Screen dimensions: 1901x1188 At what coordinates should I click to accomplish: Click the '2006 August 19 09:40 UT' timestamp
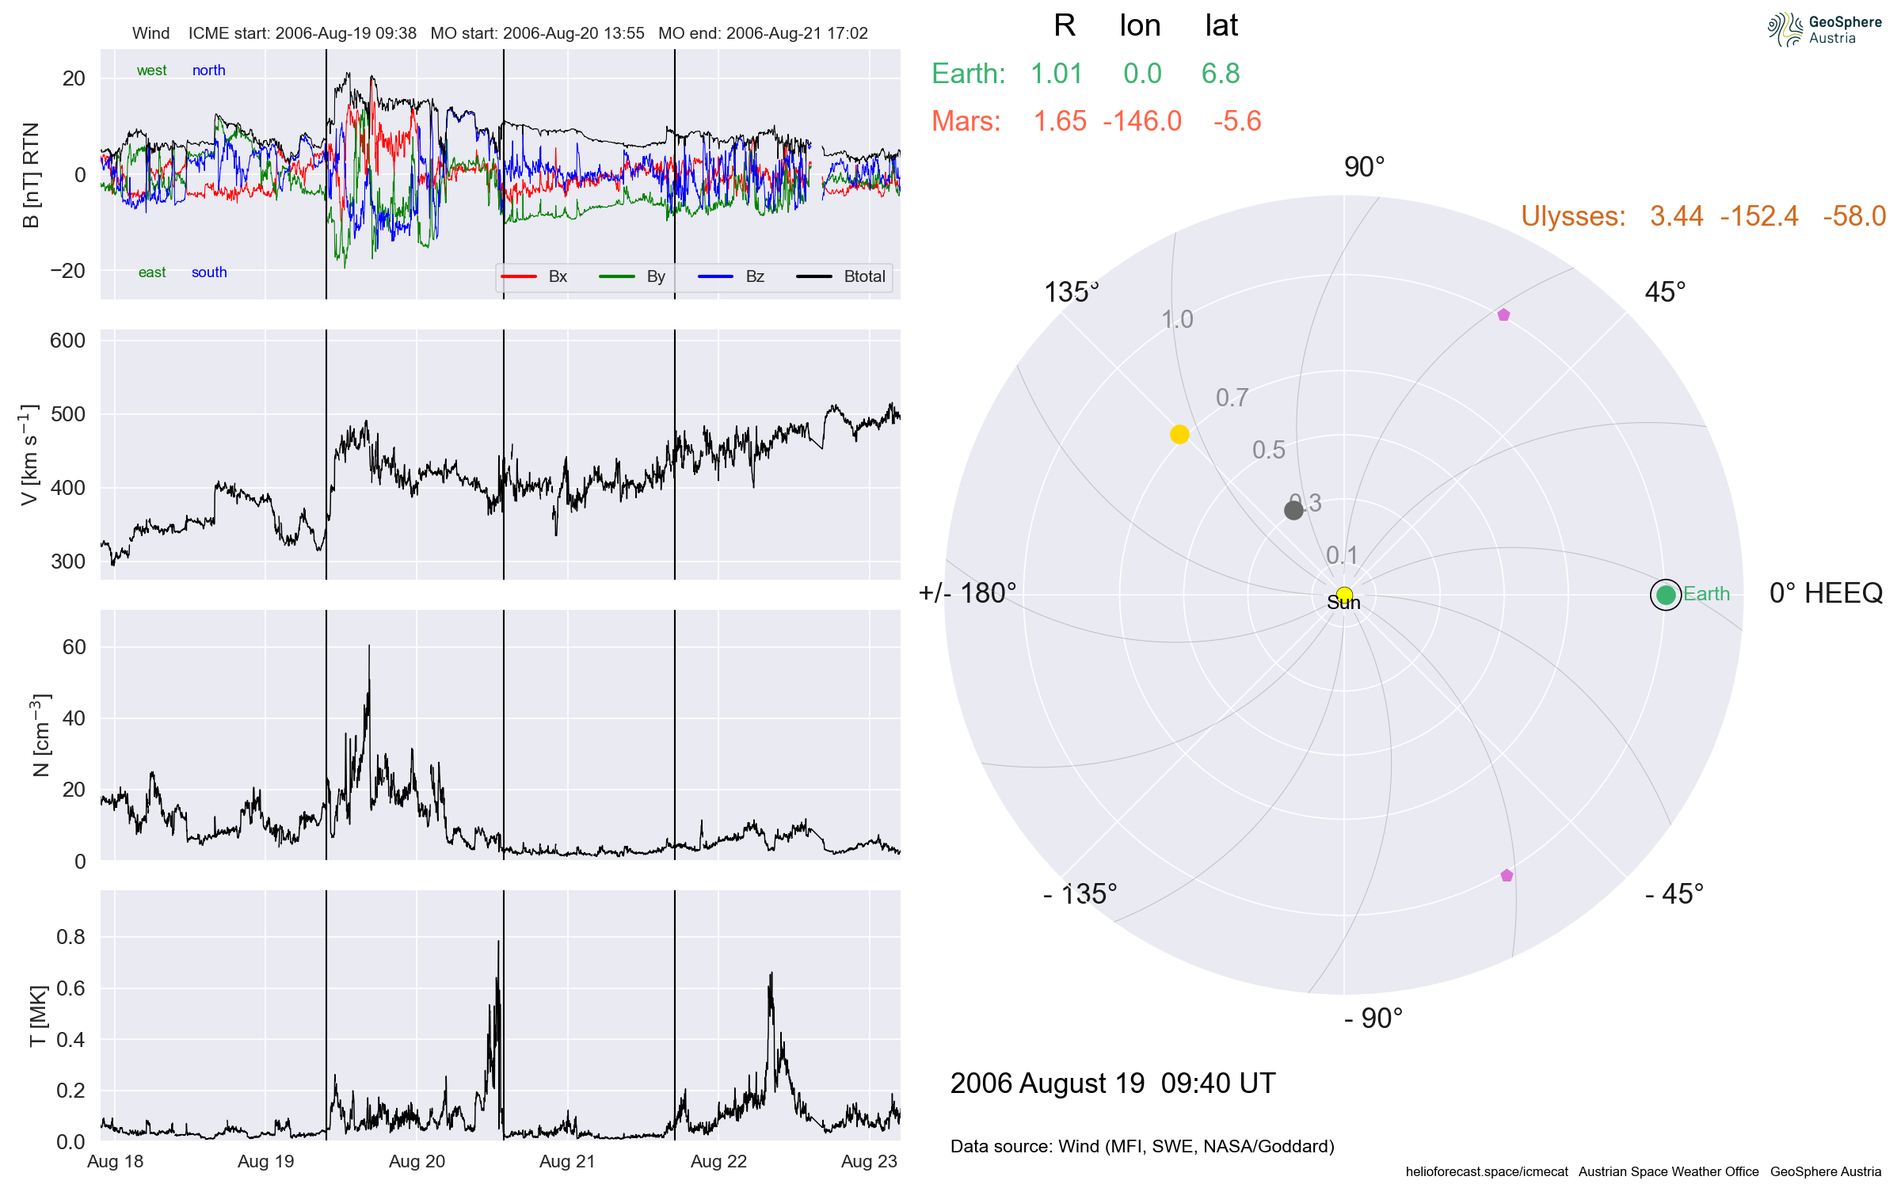(1113, 1083)
